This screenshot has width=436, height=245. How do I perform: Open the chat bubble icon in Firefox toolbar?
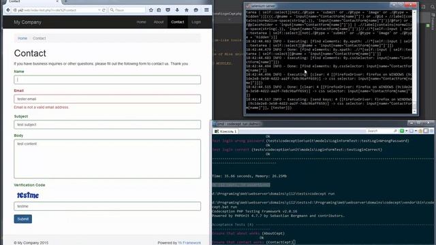point(196,10)
